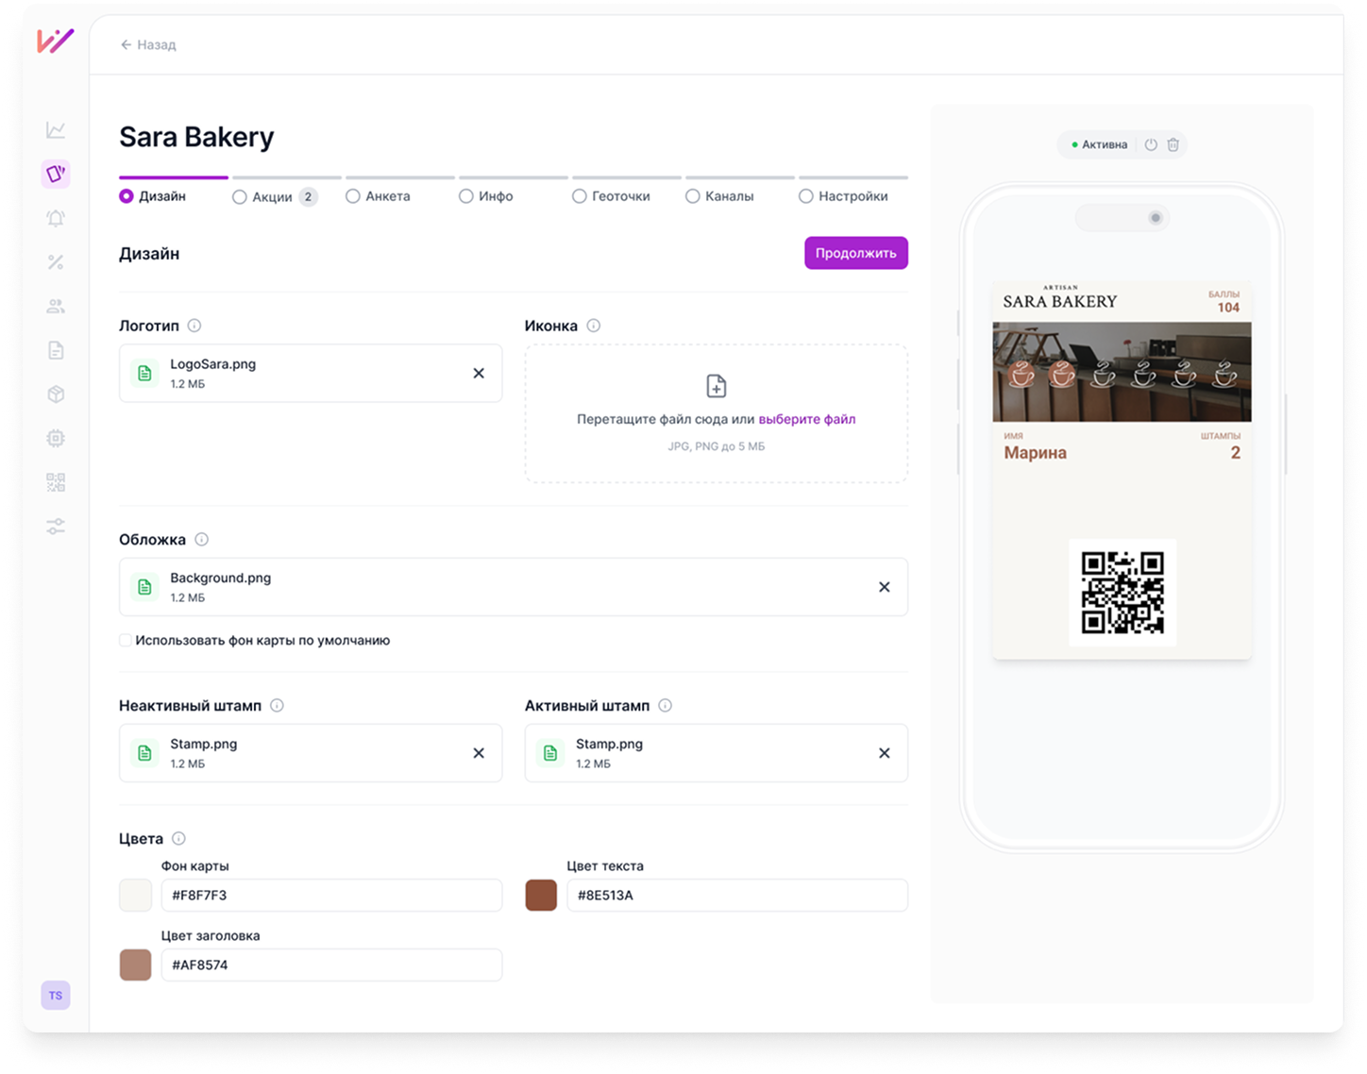The height and width of the screenshot is (1074, 1367).
Task: Click the Продолжить button
Action: [x=856, y=253]
